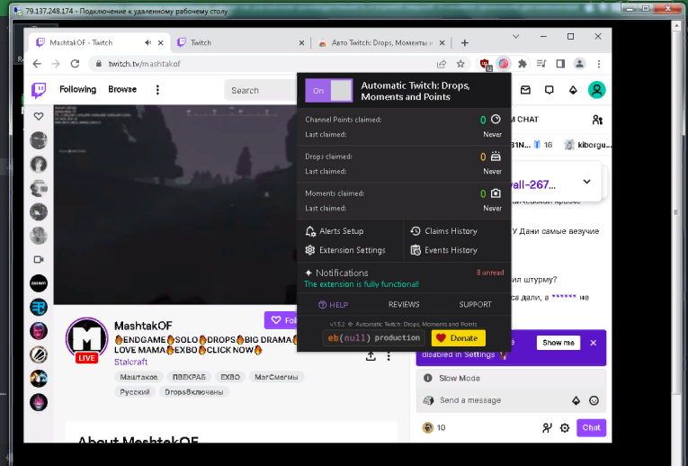Dismiss the purple chat banner
Image resolution: width=688 pixels, height=466 pixels.
594,343
